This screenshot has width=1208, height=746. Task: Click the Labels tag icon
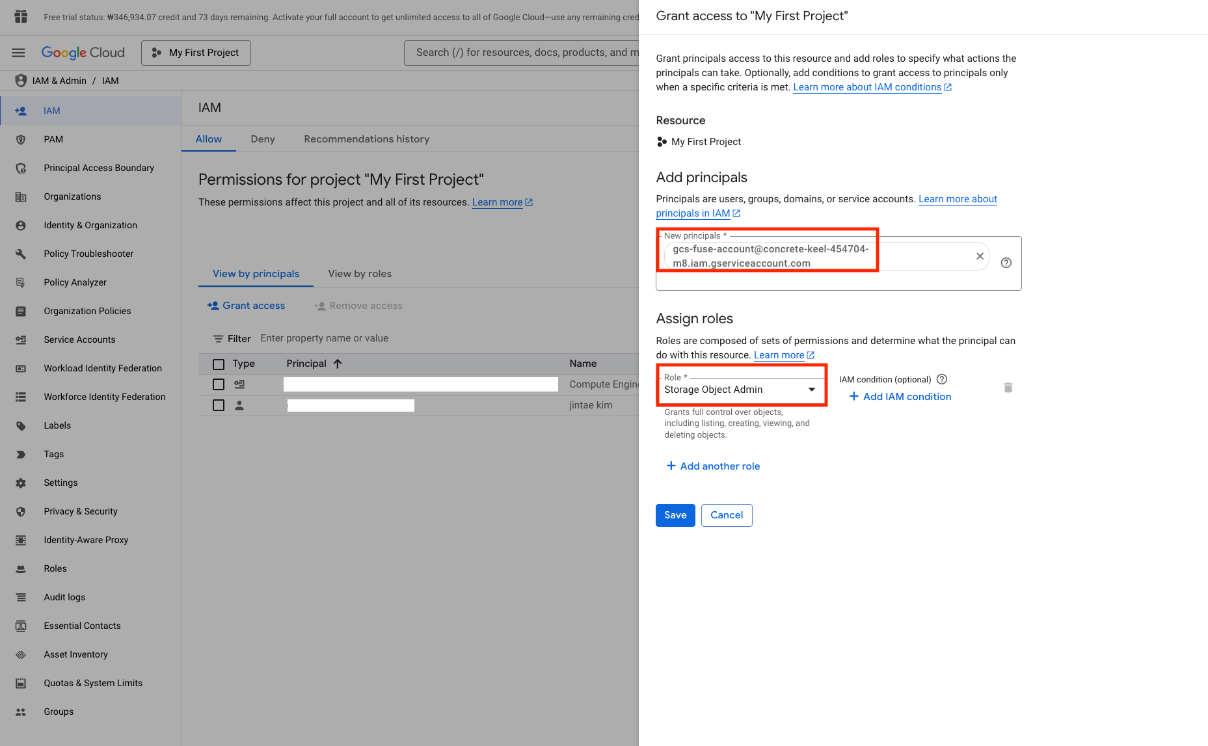21,425
